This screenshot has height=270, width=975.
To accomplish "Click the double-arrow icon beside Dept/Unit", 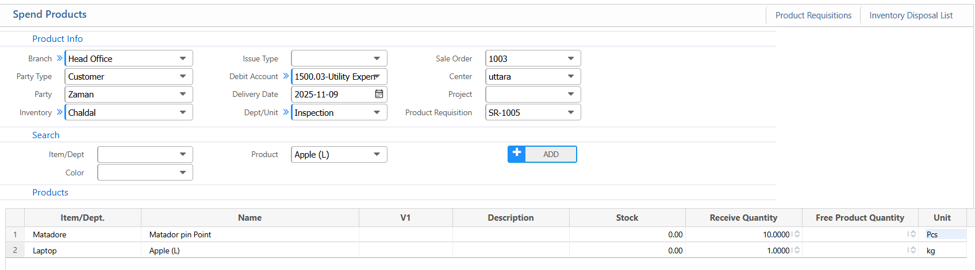I will (286, 112).
